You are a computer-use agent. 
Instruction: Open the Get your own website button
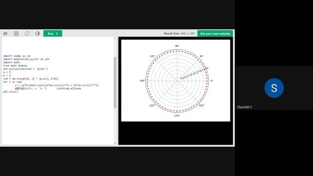click(x=215, y=34)
